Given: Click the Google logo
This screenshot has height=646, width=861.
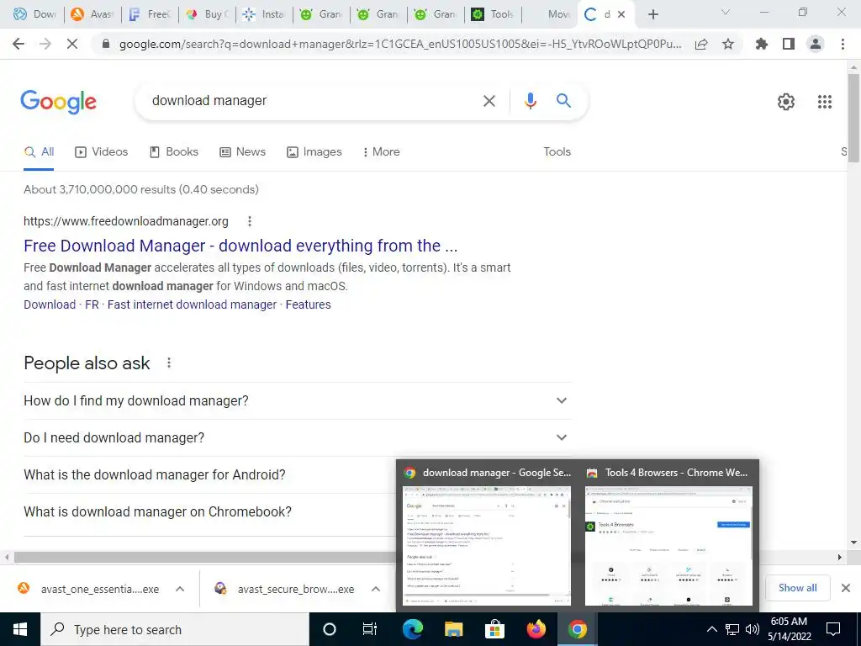Looking at the screenshot, I should [59, 102].
